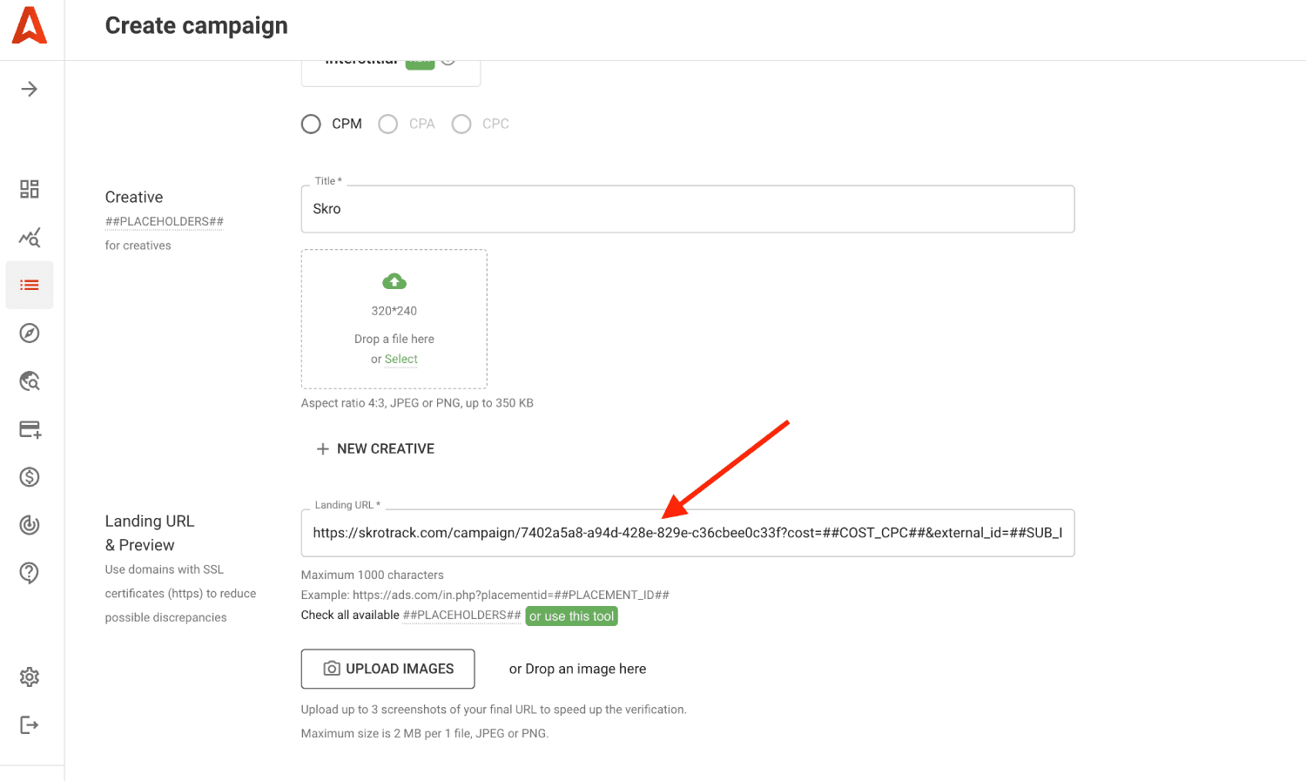This screenshot has height=781, width=1306.
Task: Open the Statistics chart icon
Action: (30, 237)
